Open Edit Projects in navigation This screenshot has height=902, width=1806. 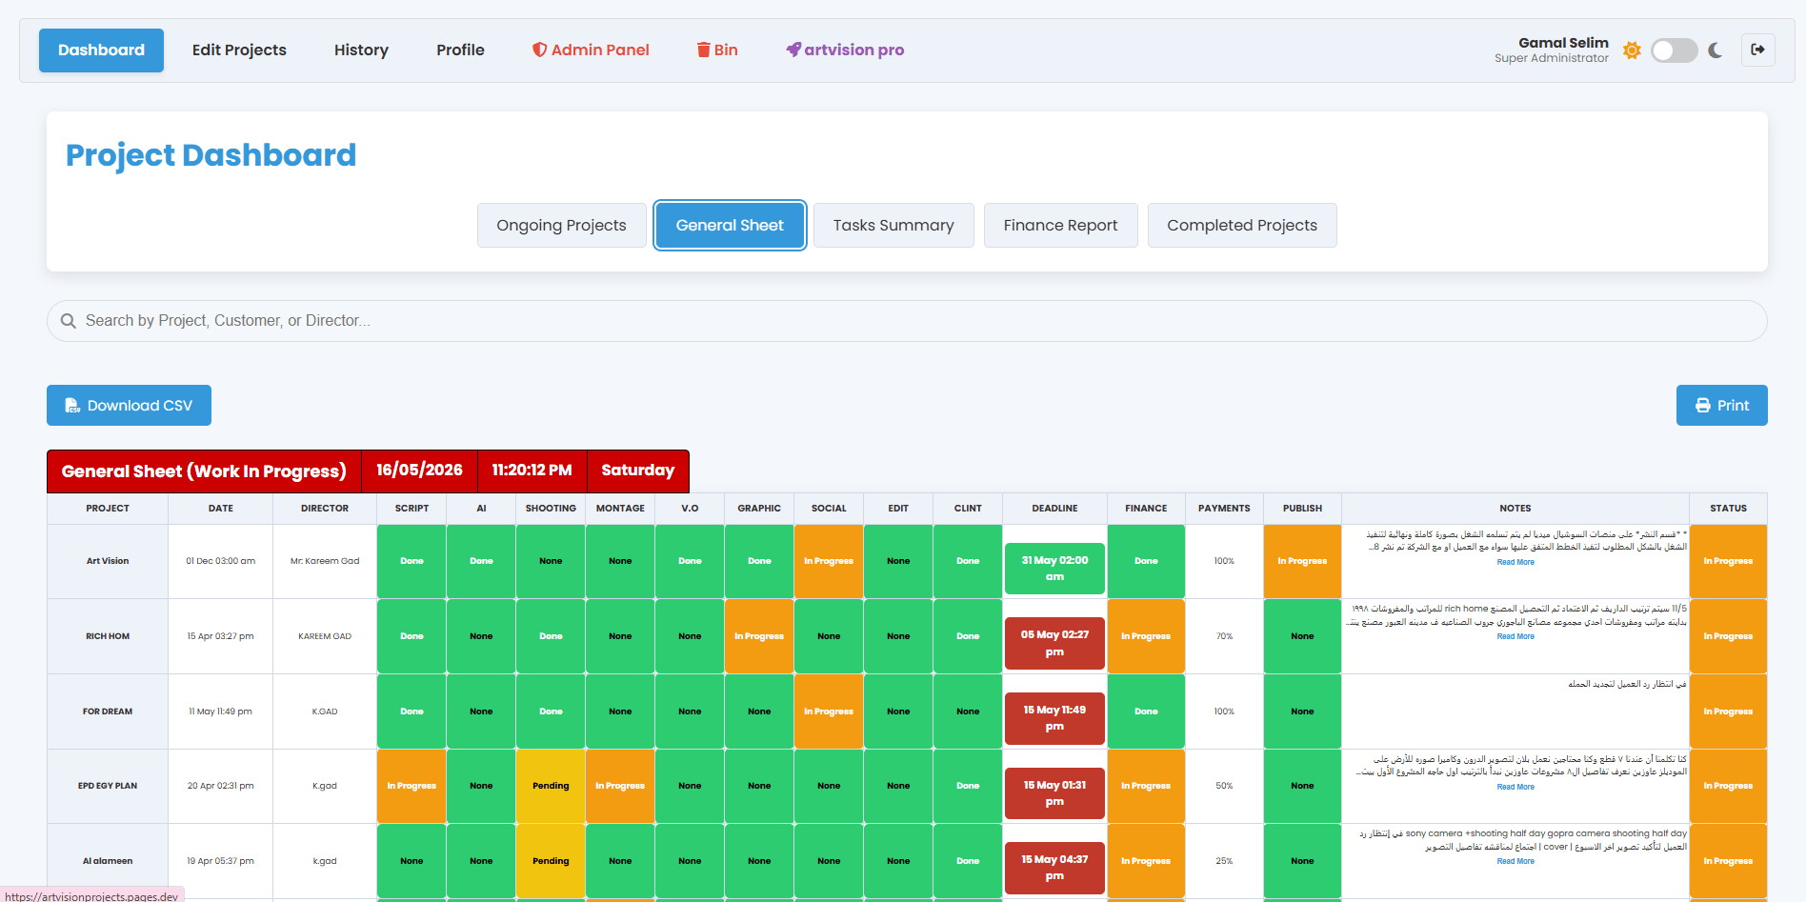pyautogui.click(x=239, y=50)
